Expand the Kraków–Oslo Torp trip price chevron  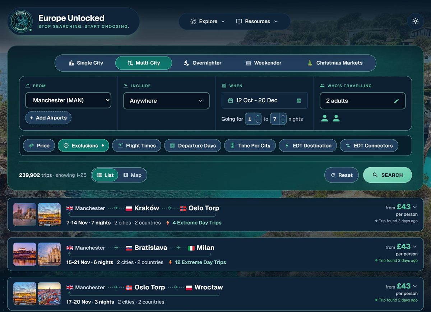pyautogui.click(x=415, y=207)
